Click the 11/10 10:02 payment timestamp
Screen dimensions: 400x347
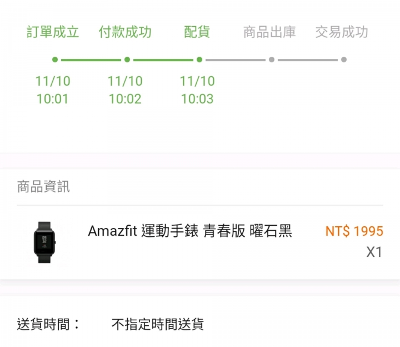pyautogui.click(x=125, y=90)
